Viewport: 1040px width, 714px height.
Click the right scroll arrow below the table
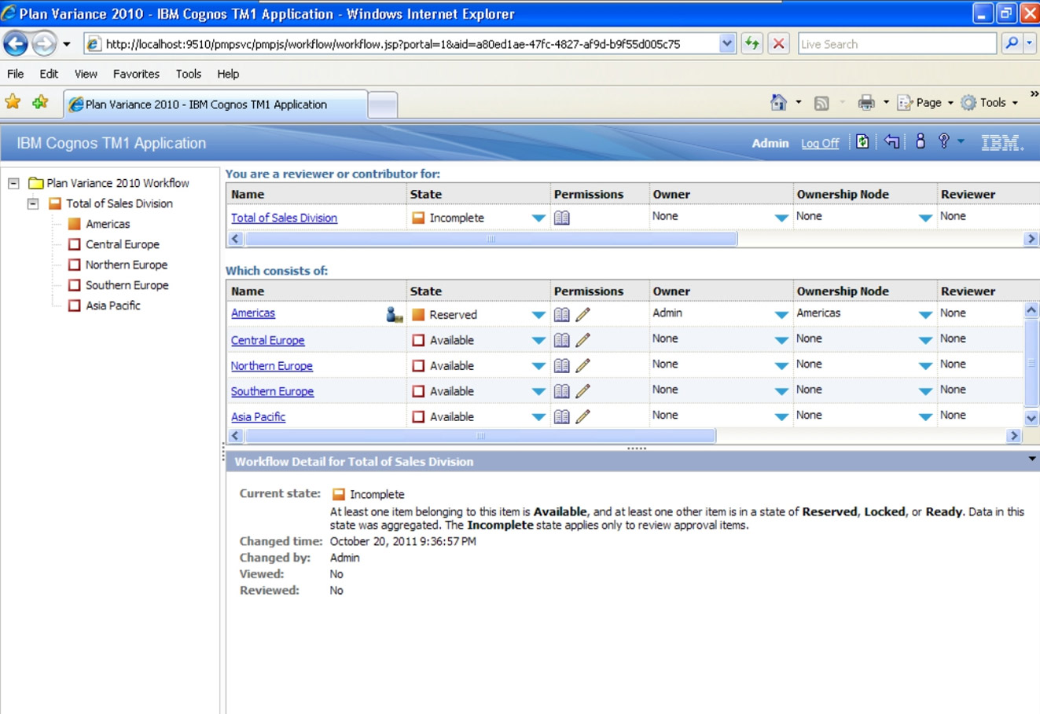point(1015,435)
